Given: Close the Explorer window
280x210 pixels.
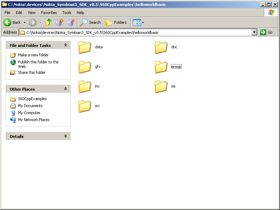Looking at the screenshot, I should click(275, 5).
